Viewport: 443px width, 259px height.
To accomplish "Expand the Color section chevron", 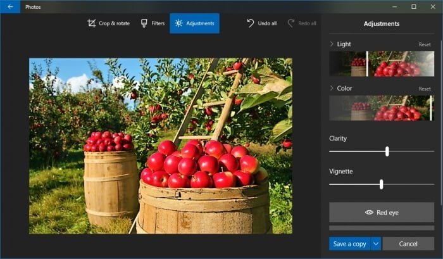I will tap(332, 88).
